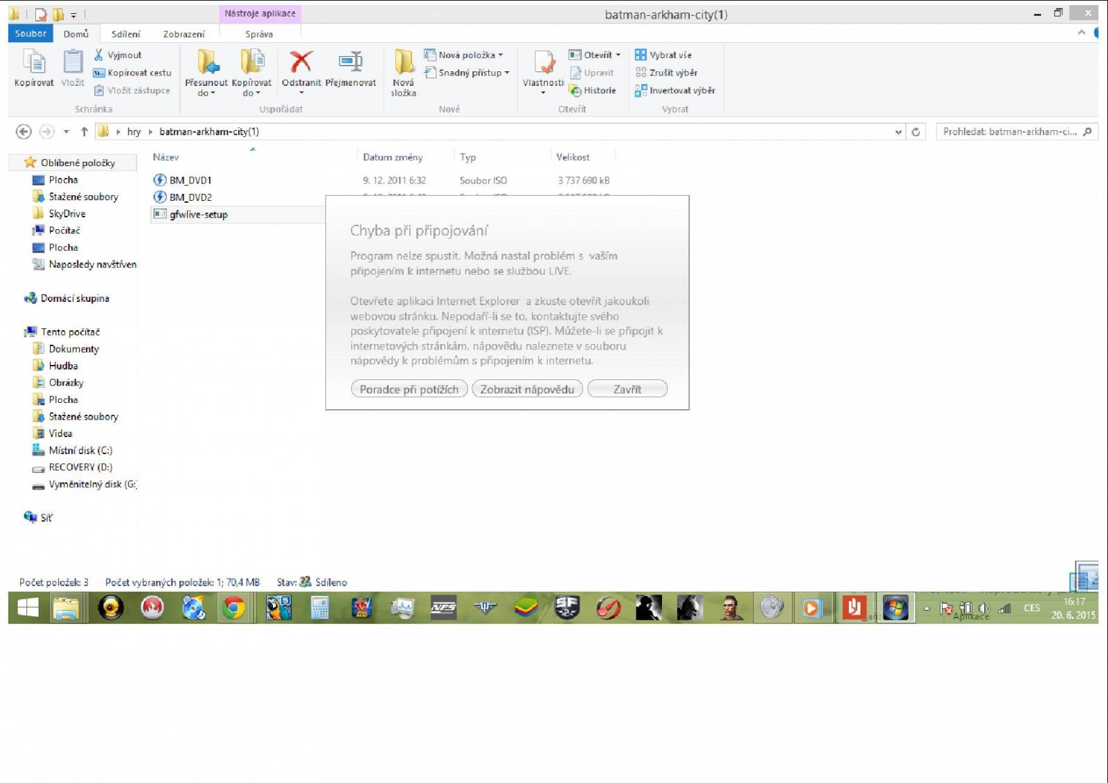The height and width of the screenshot is (783, 1108).
Task: Click the refresh button beside the address bar
Action: click(x=915, y=132)
